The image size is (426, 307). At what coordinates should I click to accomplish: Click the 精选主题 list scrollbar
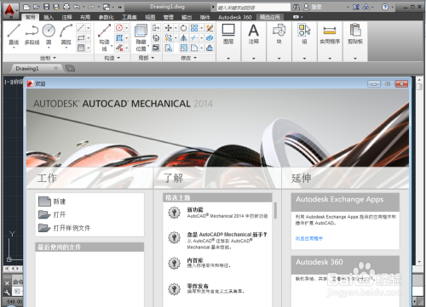point(275,210)
